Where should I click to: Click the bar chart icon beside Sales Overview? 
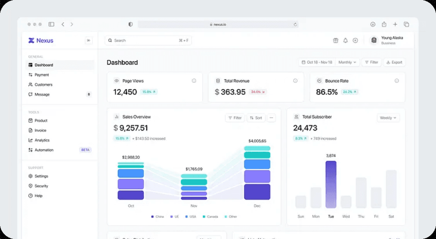(117, 117)
